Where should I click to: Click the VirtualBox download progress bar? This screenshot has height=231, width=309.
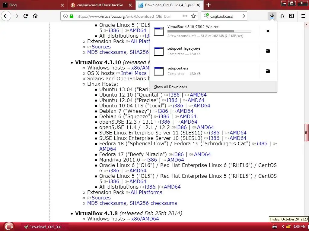pyautogui.click(x=209, y=31)
